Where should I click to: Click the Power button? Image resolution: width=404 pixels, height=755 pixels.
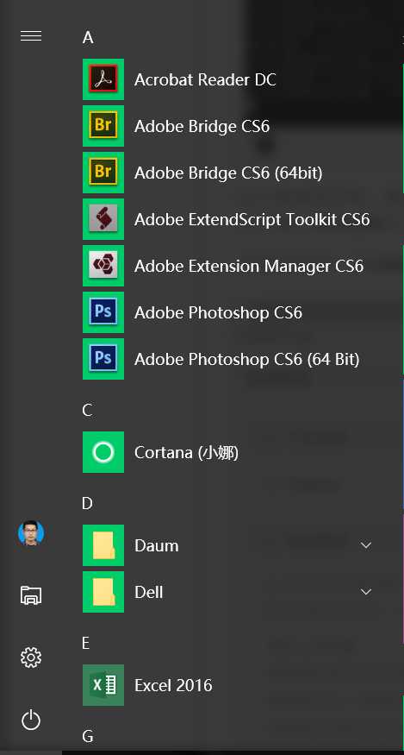[x=31, y=720]
